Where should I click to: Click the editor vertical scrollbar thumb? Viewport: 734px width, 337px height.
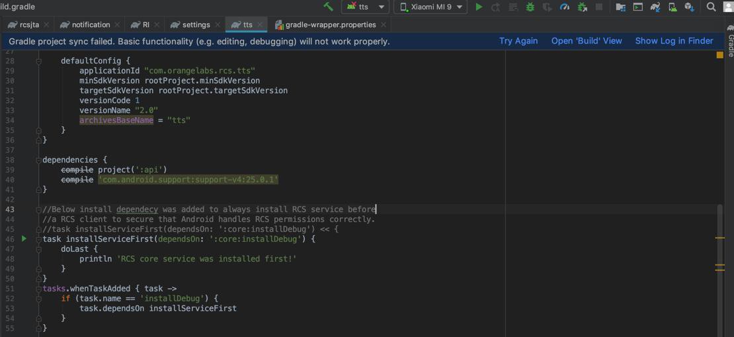pyautogui.click(x=720, y=264)
